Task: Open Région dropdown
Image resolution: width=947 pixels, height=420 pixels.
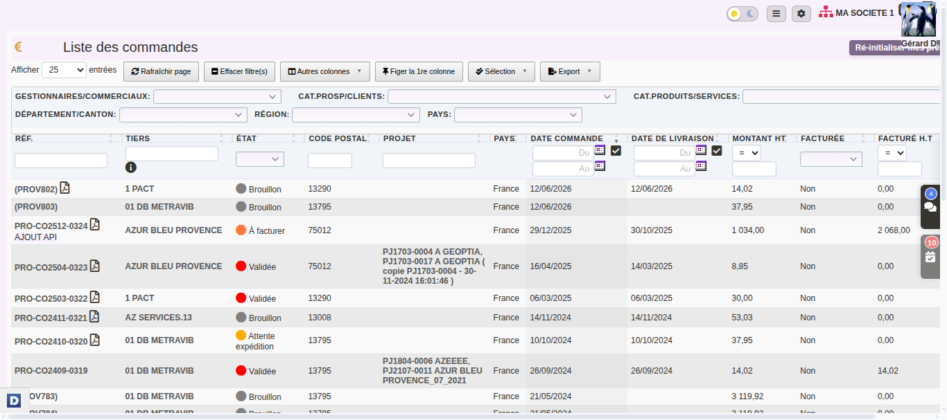Action: 356,114
